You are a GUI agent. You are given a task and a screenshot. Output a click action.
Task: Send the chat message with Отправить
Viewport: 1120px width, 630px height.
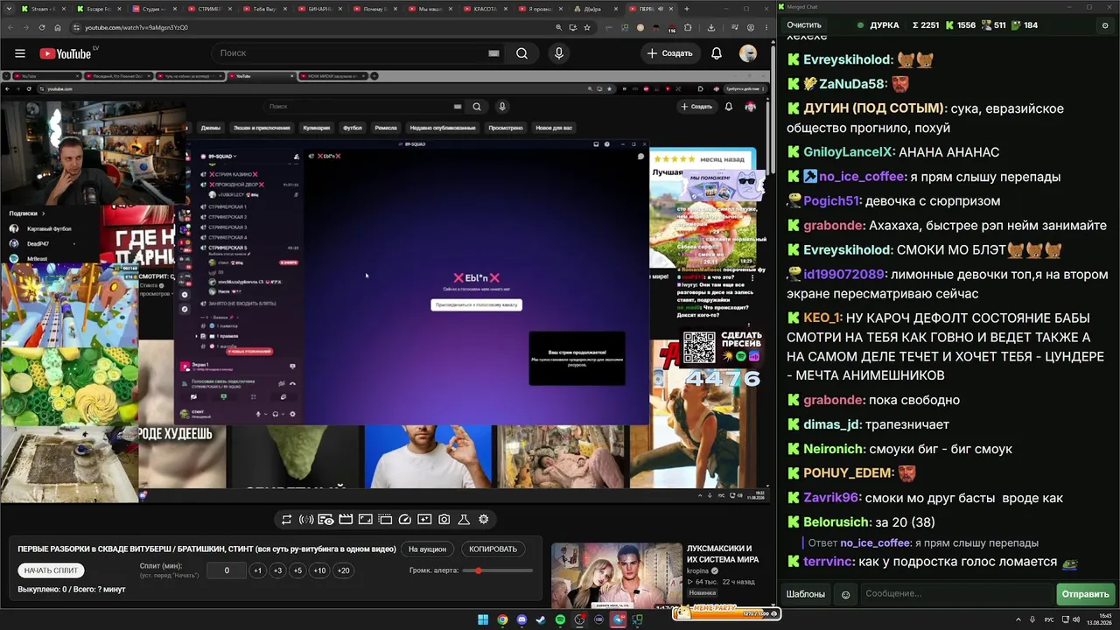tap(1085, 594)
